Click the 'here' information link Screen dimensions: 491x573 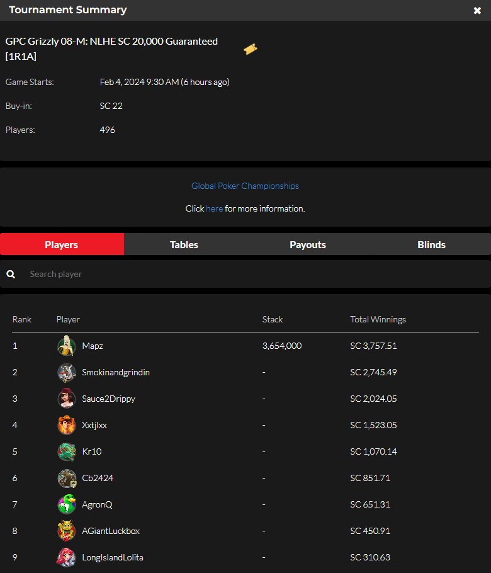214,208
